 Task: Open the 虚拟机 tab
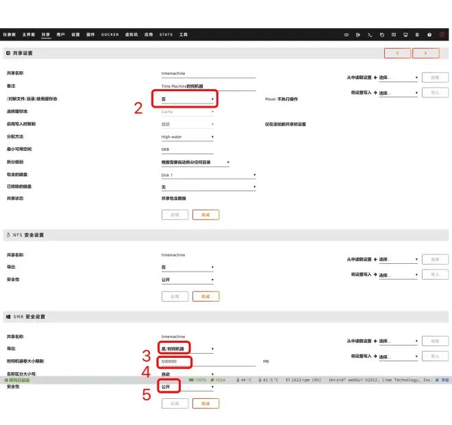click(131, 35)
